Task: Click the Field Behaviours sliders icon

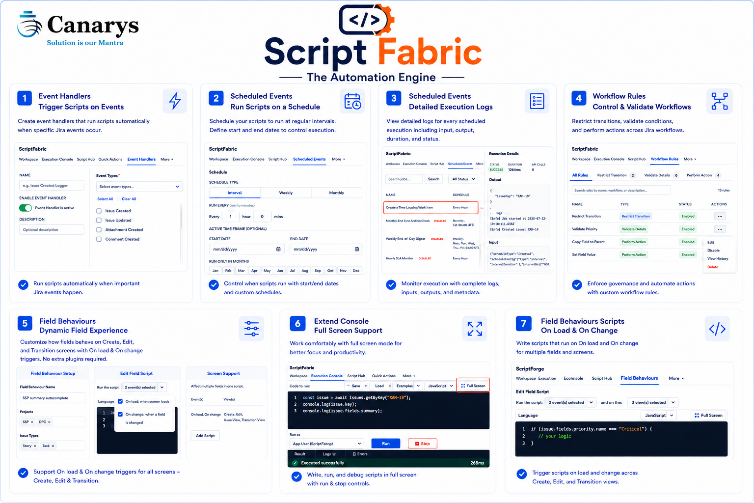Action: [251, 329]
